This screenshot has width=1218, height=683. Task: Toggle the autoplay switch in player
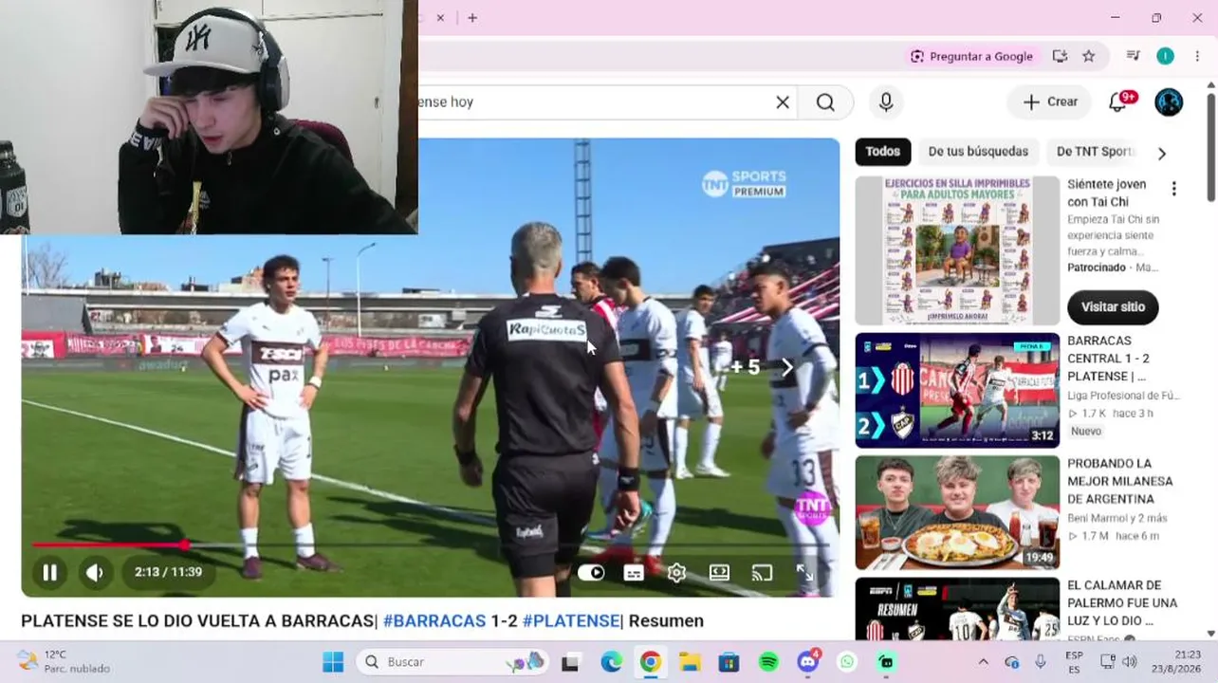point(591,572)
